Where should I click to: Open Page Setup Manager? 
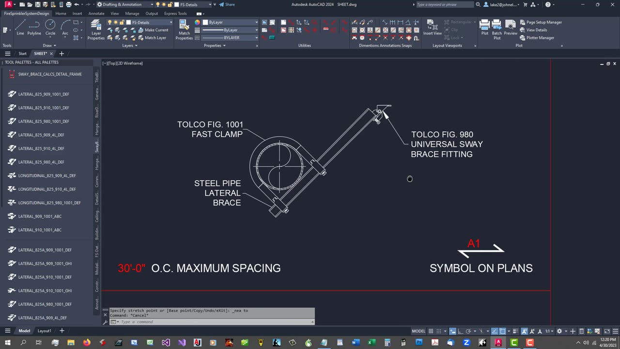(x=541, y=22)
